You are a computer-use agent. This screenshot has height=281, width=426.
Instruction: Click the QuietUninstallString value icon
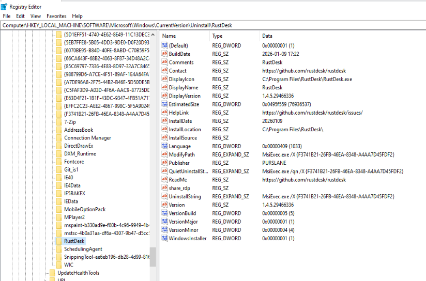coord(164,171)
